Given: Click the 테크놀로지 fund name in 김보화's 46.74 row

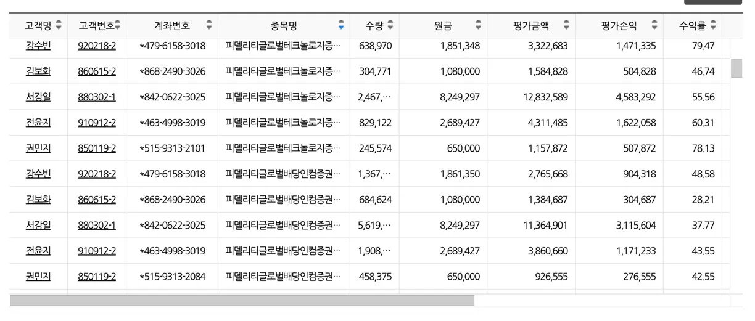Looking at the screenshot, I should coord(283,71).
